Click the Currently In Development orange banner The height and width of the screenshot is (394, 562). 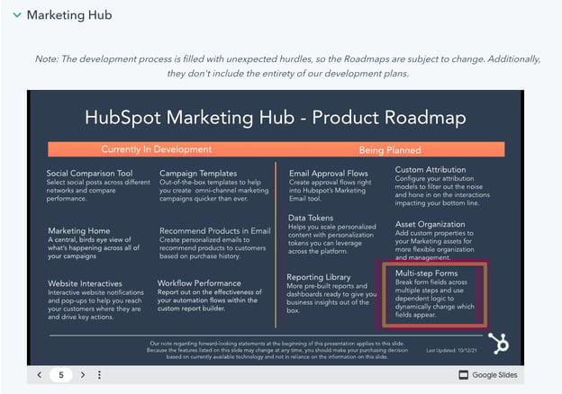pyautogui.click(x=156, y=149)
